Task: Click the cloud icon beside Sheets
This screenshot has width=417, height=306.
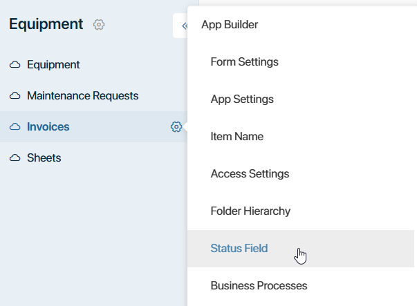Action: click(15, 157)
